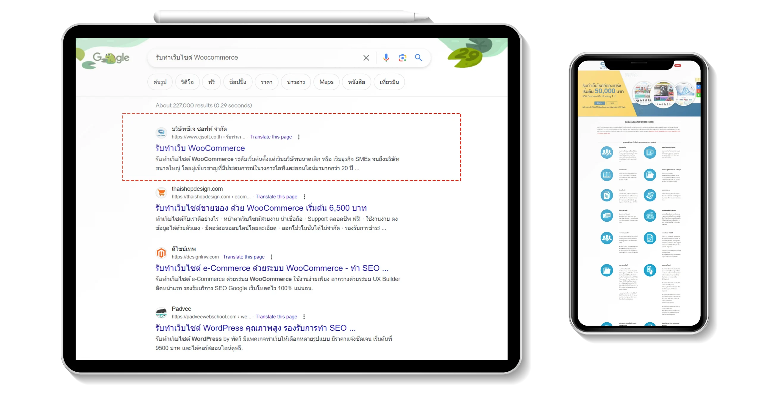Click the Padvee face-with-glasses favicon
The width and height of the screenshot is (762, 399).
click(x=161, y=313)
